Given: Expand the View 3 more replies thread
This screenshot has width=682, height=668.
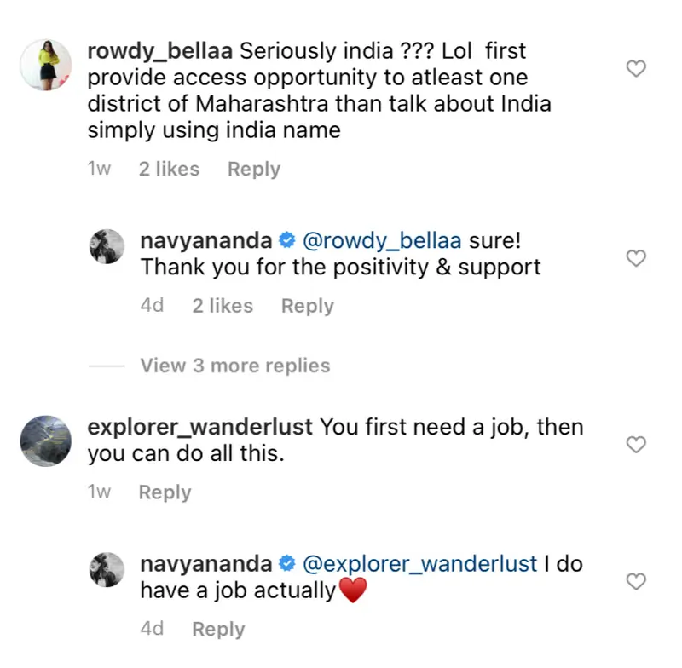Looking at the screenshot, I should click(234, 366).
